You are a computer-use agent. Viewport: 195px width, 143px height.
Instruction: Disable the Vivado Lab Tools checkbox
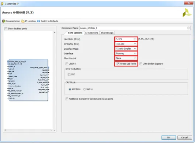[x=118, y=64]
